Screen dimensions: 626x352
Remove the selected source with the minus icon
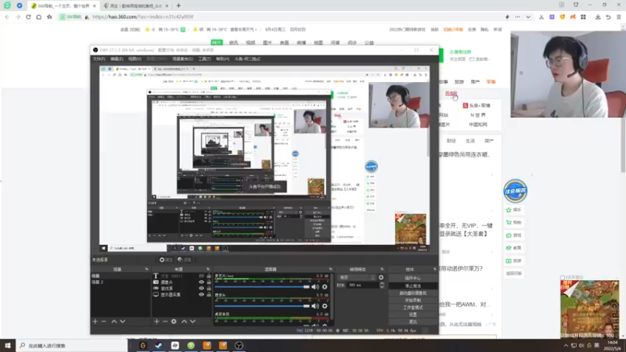165,321
